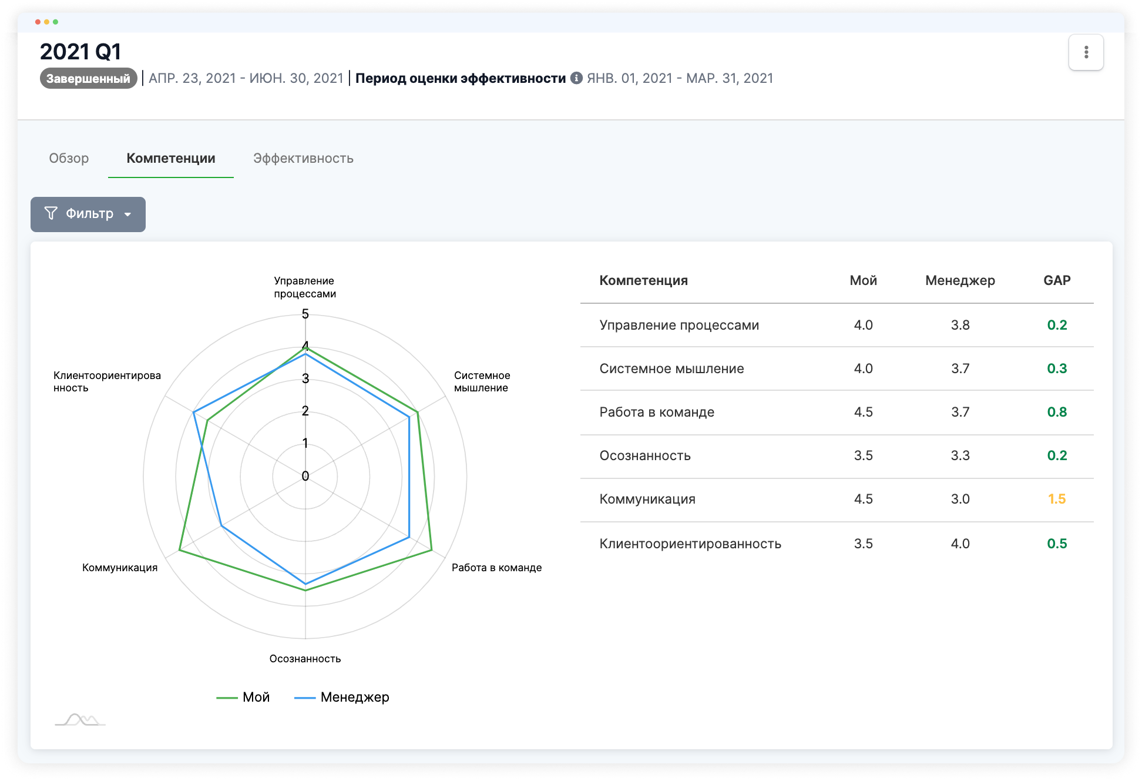Select the Компетенции tab
Screen dimensions: 1142x781
[171, 158]
